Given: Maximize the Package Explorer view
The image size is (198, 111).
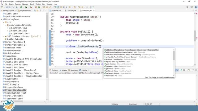Looking at the screenshot, I should click(x=46, y=10).
